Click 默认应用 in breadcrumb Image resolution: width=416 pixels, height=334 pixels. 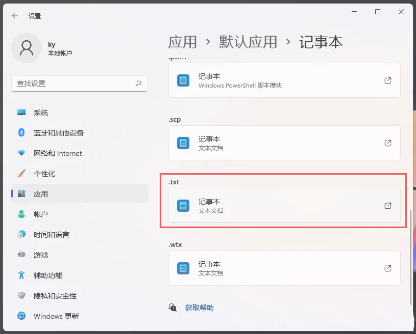pos(248,42)
